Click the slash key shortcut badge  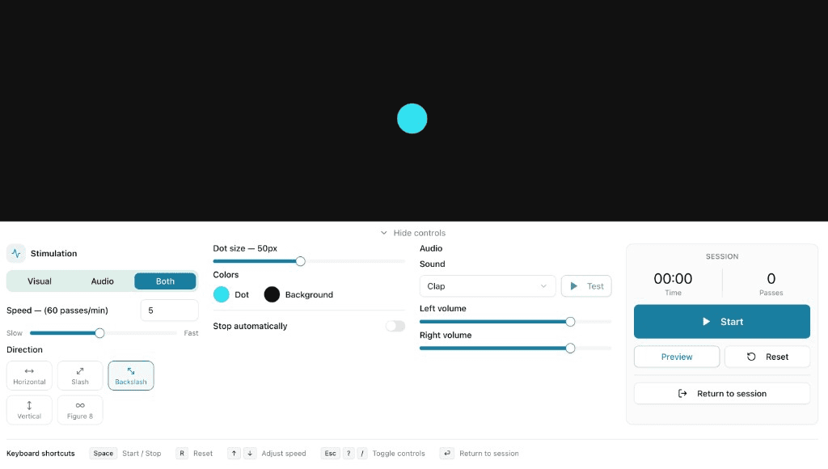361,453
